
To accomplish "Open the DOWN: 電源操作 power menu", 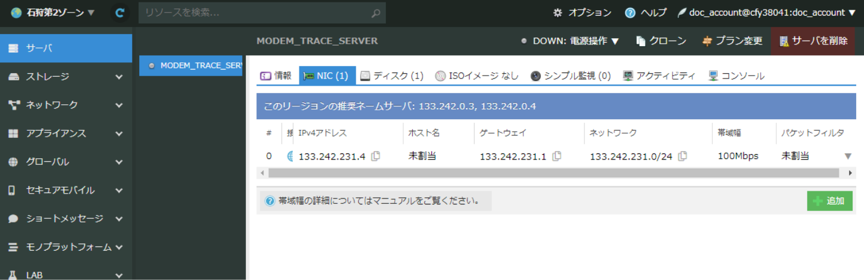I will pos(570,41).
